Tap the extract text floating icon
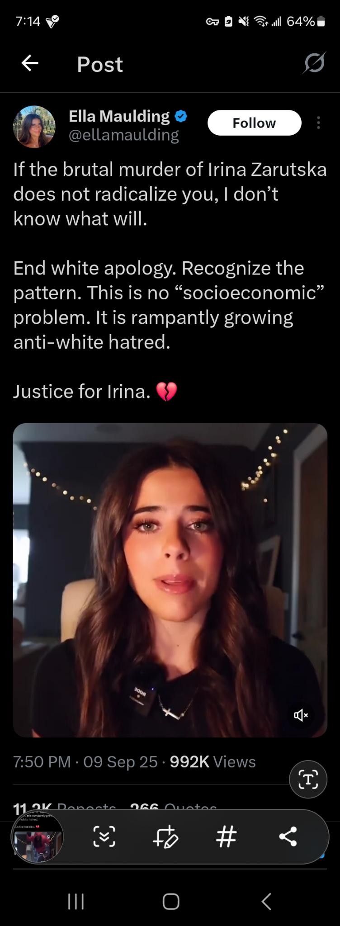Screen dimensions: 340x926 tap(308, 780)
